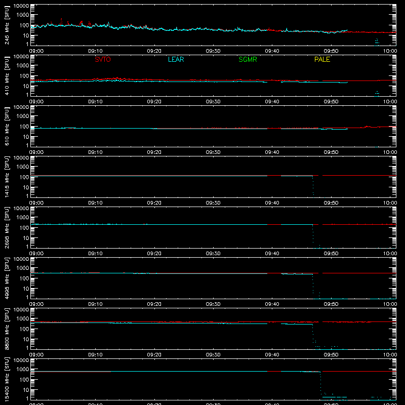Viewport: 405px width, 405px height.
Task: Select the 4995 MHz [SFU] axis title
Action: click(7, 278)
